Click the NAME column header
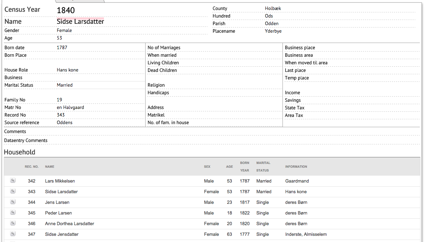Viewport: 426px width, 242px height. point(50,167)
